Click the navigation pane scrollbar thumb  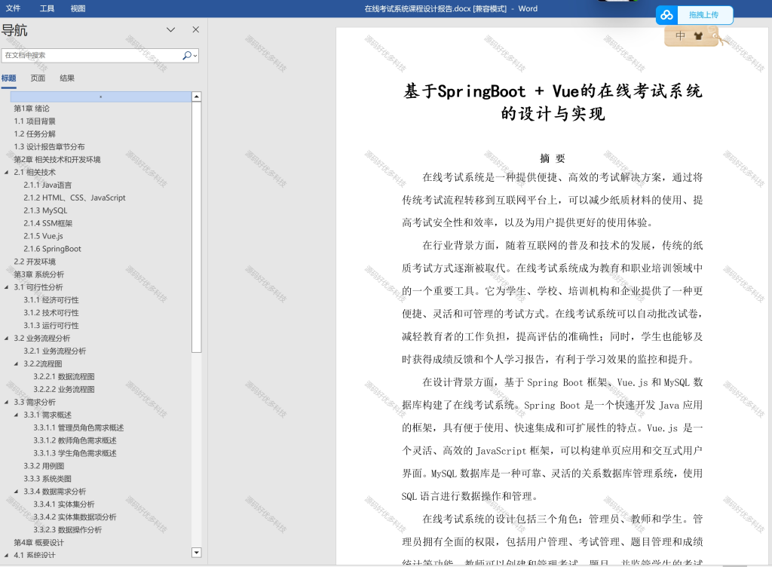[197, 227]
